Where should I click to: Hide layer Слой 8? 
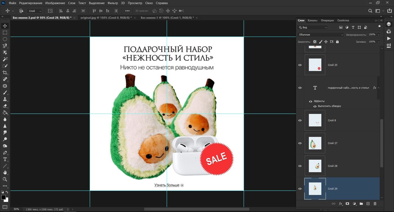pos(300,120)
